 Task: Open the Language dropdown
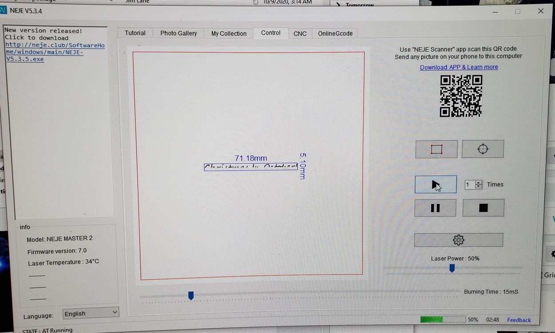tap(91, 313)
